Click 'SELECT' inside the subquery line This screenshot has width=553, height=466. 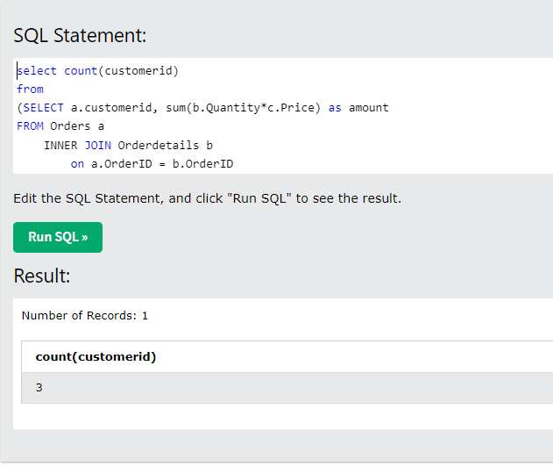pyautogui.click(x=43, y=108)
